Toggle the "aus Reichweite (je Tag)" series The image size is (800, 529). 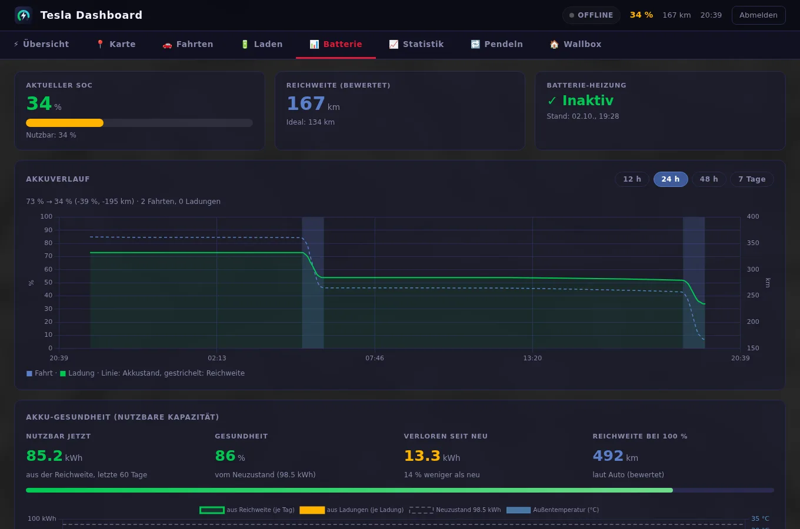(247, 510)
